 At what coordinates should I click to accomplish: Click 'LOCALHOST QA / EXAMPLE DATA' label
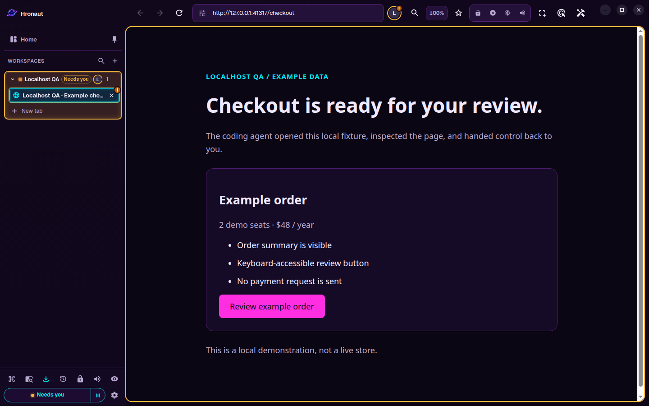coord(267,77)
